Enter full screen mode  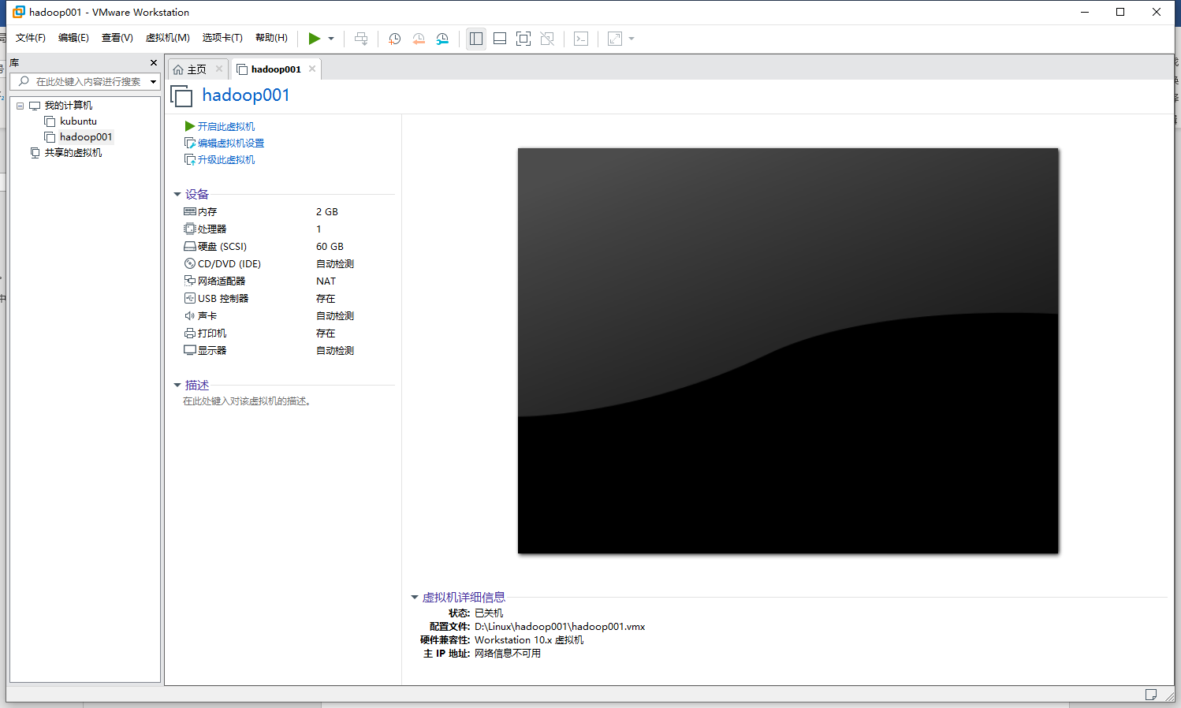click(x=523, y=39)
